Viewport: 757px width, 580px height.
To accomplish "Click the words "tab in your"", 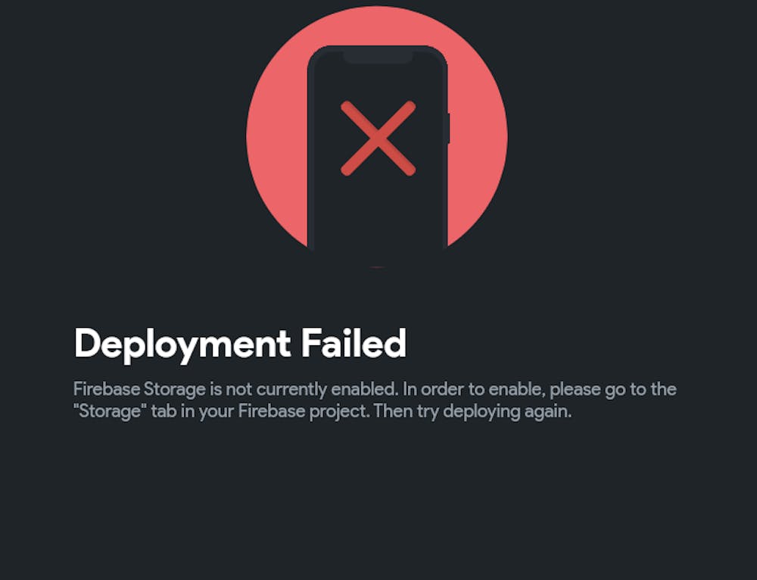I will click(x=192, y=411).
